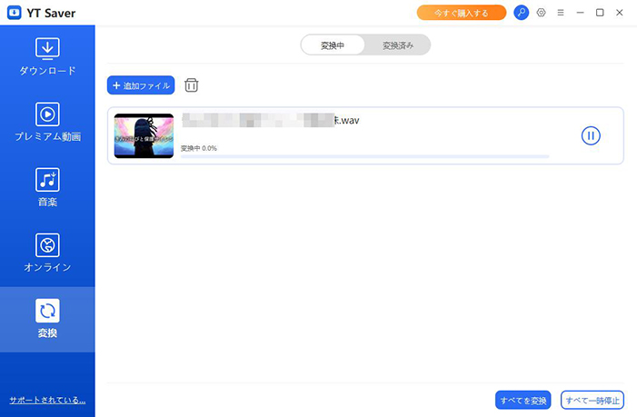Open the hamburger menu icon

(561, 13)
